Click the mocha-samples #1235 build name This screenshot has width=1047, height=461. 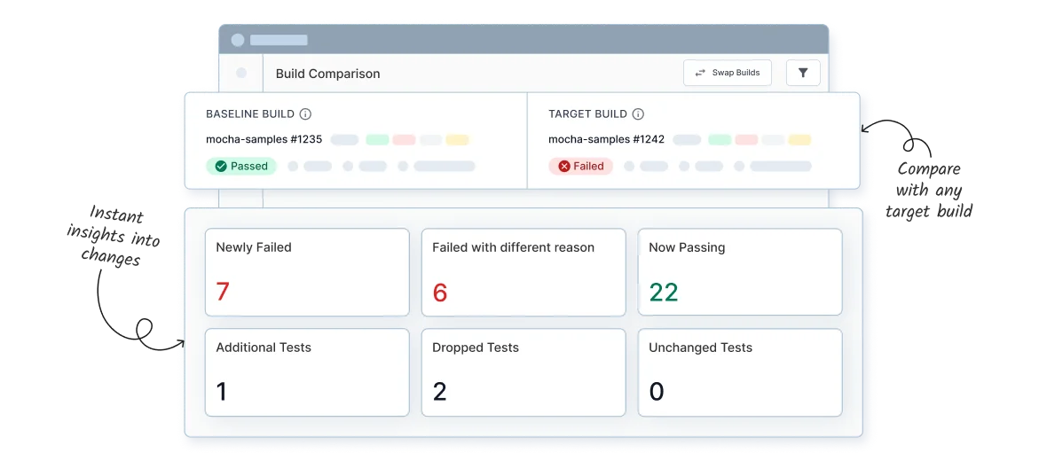click(264, 140)
